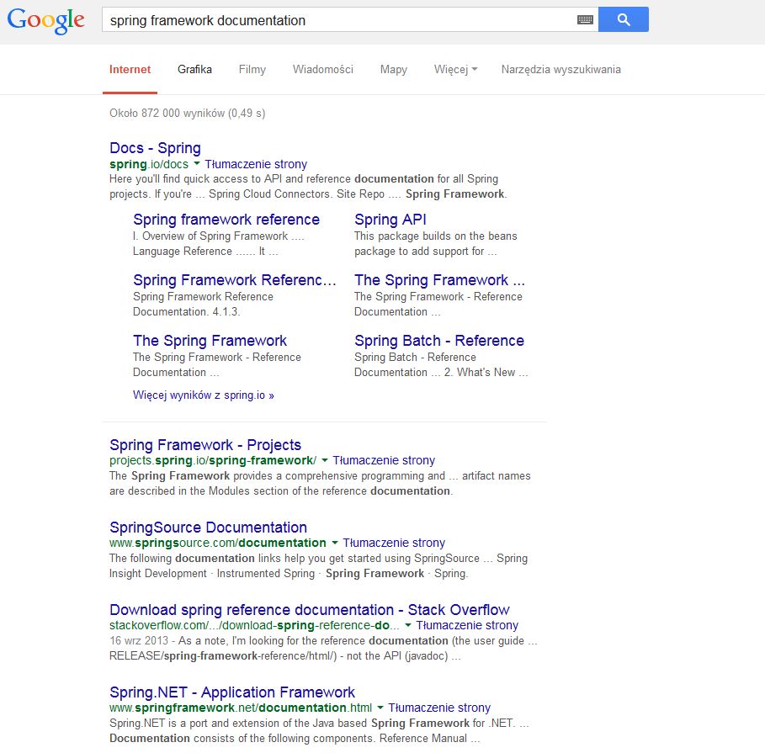
Task: Click the Google logo
Action: [x=45, y=20]
